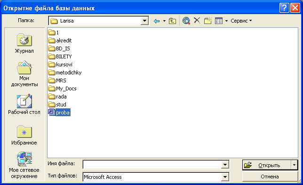The width and height of the screenshot is (303, 185).
Task: Create a new folder with toolbar icon
Action: click(208, 21)
